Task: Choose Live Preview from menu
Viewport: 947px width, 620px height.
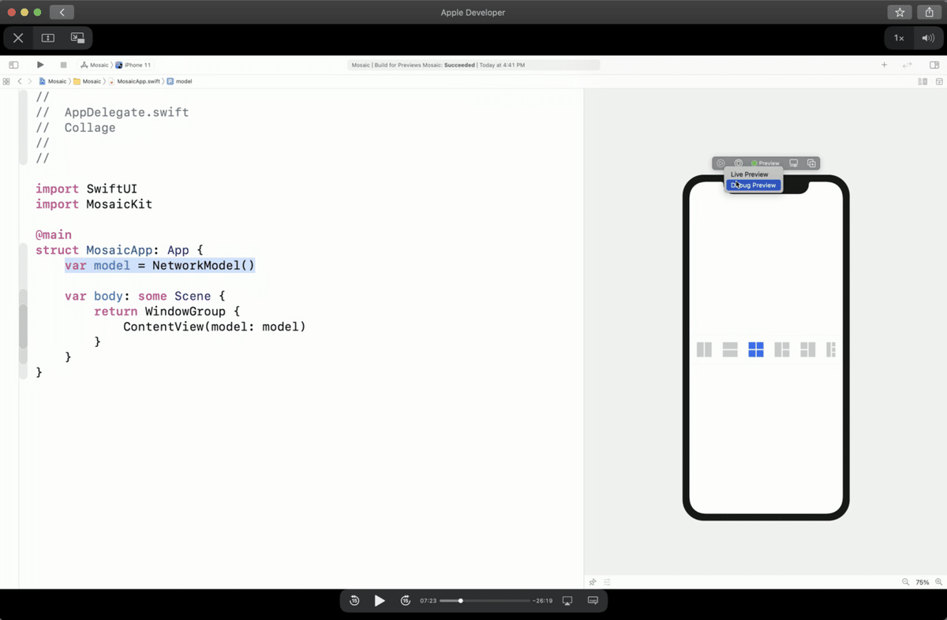Action: tap(754, 174)
